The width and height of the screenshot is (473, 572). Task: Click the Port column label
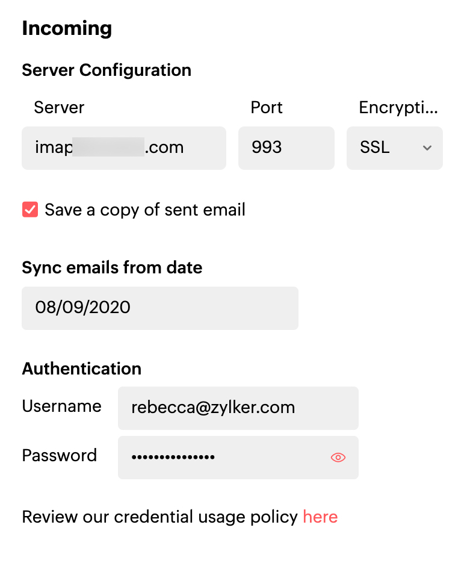point(267,108)
